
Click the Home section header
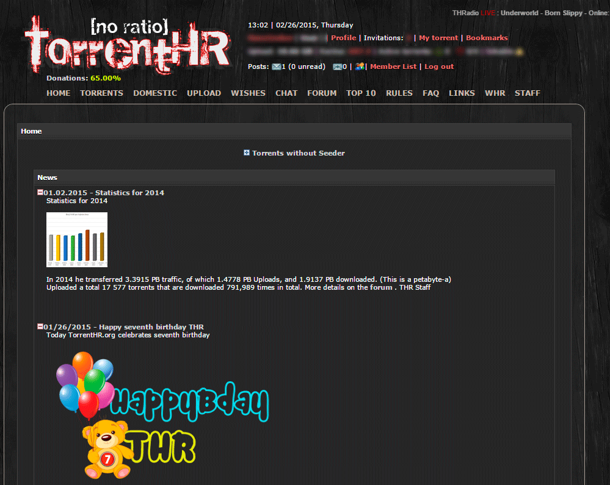pos(294,131)
